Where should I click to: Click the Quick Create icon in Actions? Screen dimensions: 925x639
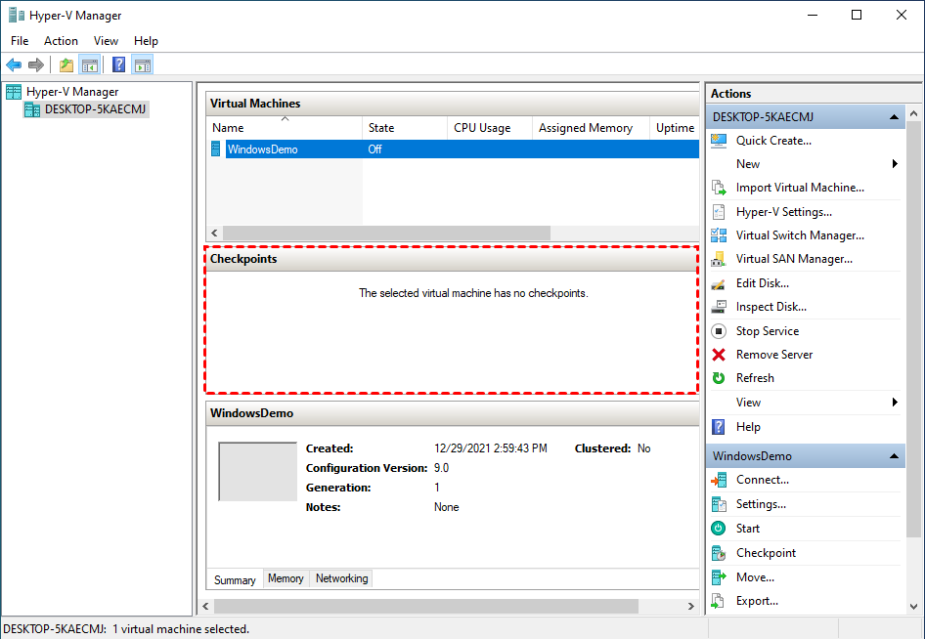click(719, 141)
